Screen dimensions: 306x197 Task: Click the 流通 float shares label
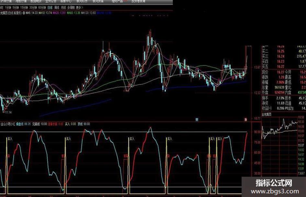288,103
